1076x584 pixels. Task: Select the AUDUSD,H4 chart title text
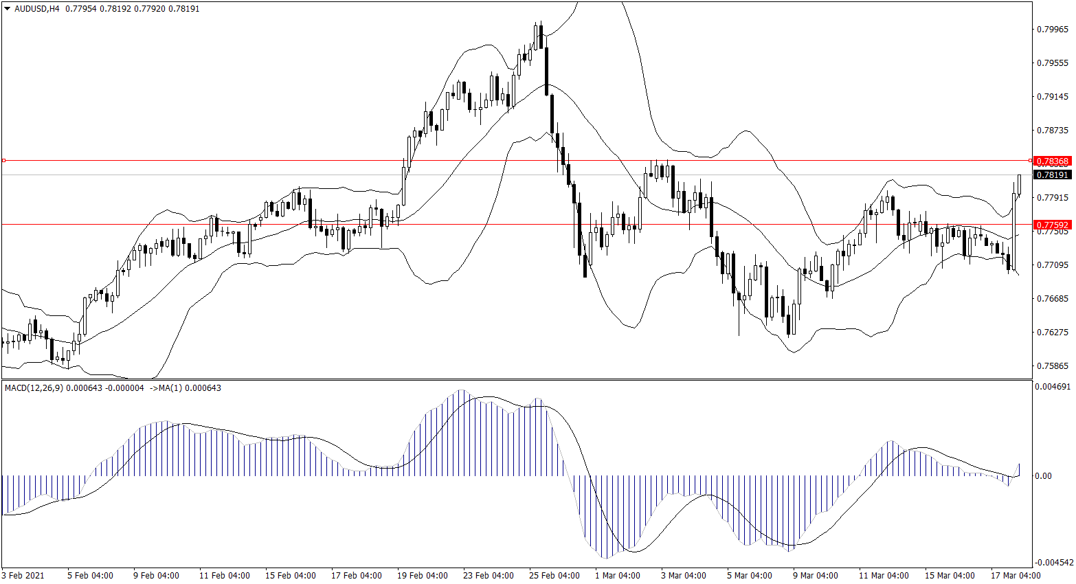[37, 9]
